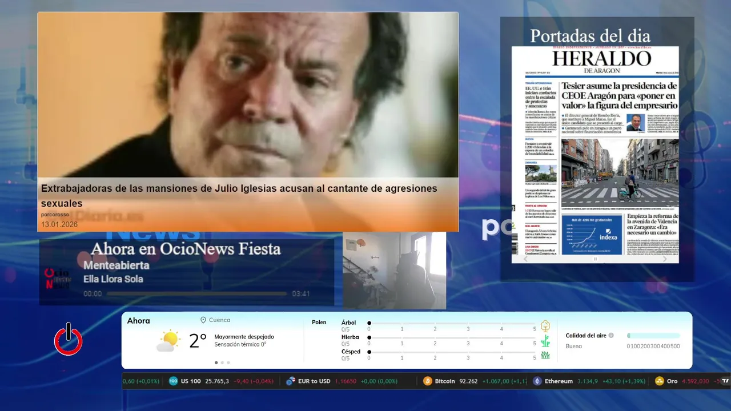
Task: Click the porcorosso author link
Action: point(55,215)
